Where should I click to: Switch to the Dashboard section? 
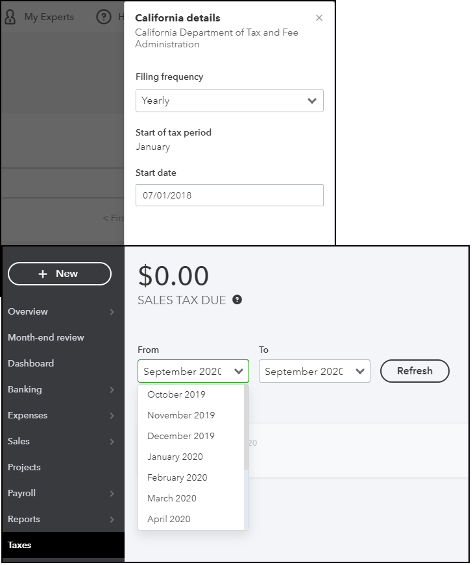point(30,363)
